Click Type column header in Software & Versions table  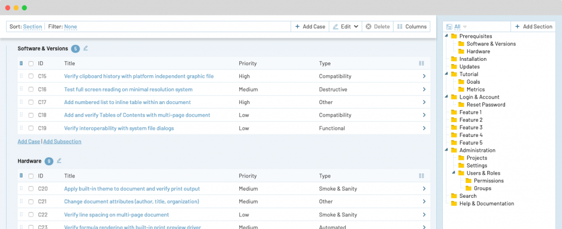pyautogui.click(x=325, y=64)
